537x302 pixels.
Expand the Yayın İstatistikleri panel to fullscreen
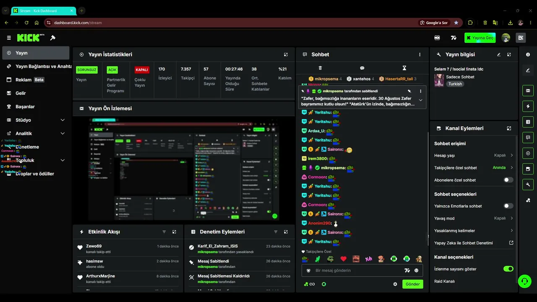pyautogui.click(x=286, y=55)
